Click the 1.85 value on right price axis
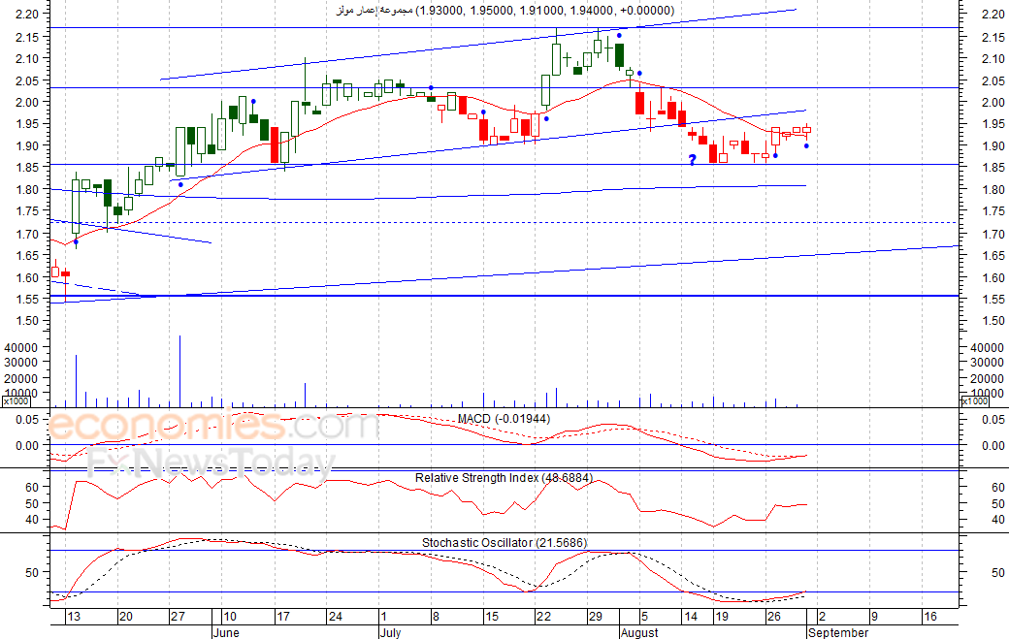This screenshot has width=1009, height=639. click(993, 168)
